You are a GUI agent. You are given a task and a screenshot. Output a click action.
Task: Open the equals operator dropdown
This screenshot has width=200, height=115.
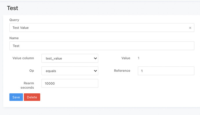tap(70, 71)
